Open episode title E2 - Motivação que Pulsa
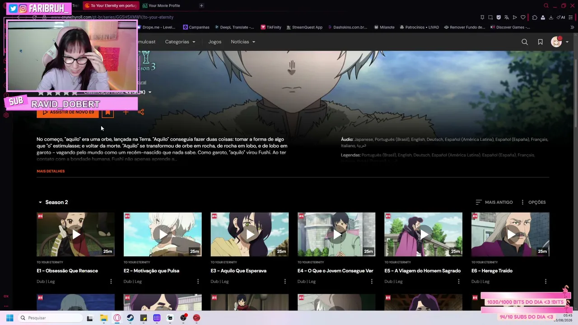Screen dimensions: 578x325 [151, 271]
